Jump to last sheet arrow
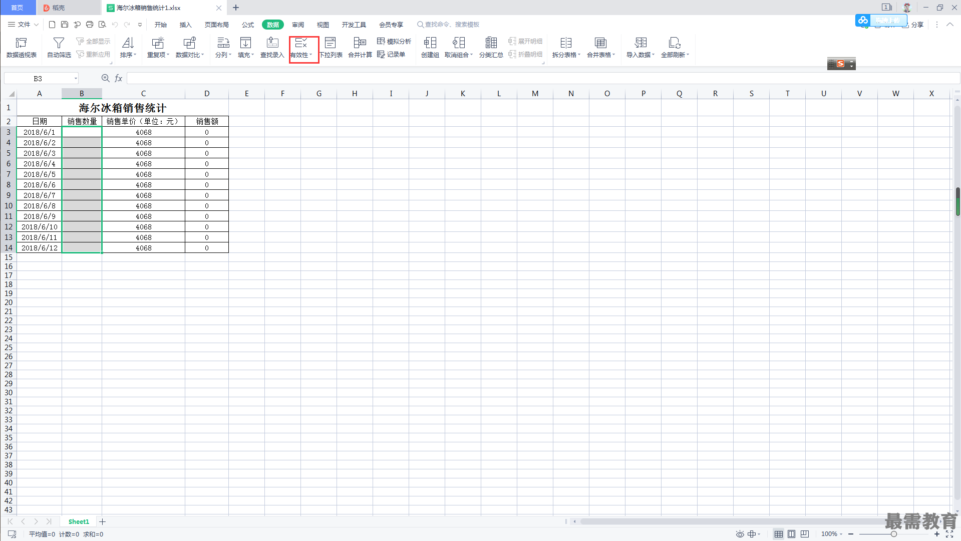This screenshot has height=541, width=961. pos(49,521)
